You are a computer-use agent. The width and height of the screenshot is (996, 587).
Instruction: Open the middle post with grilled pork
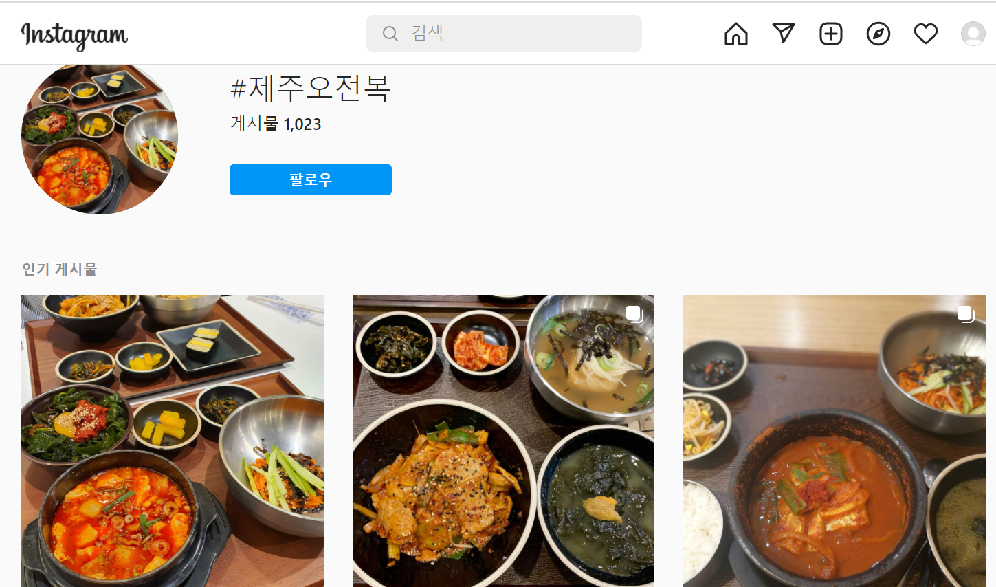[x=503, y=441]
